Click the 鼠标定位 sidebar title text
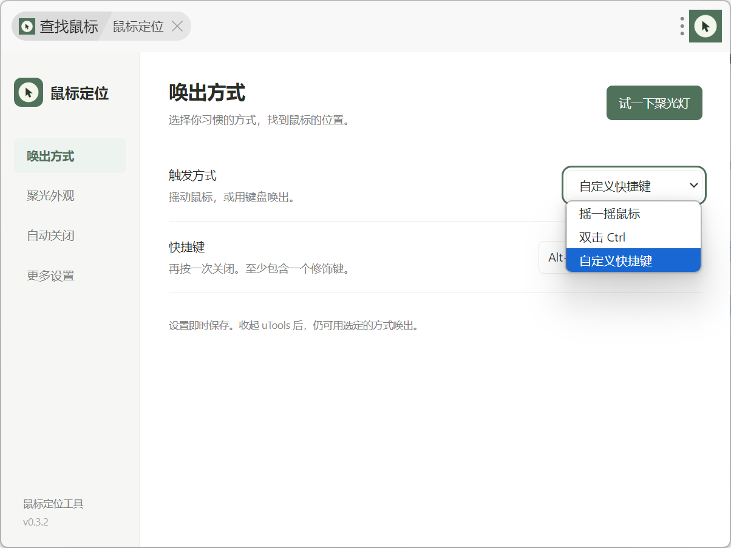Viewport: 731px width, 548px height. (x=80, y=93)
